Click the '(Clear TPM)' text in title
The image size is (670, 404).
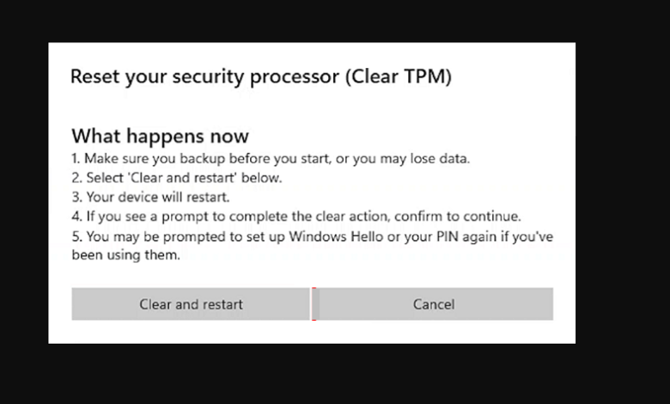pos(399,77)
